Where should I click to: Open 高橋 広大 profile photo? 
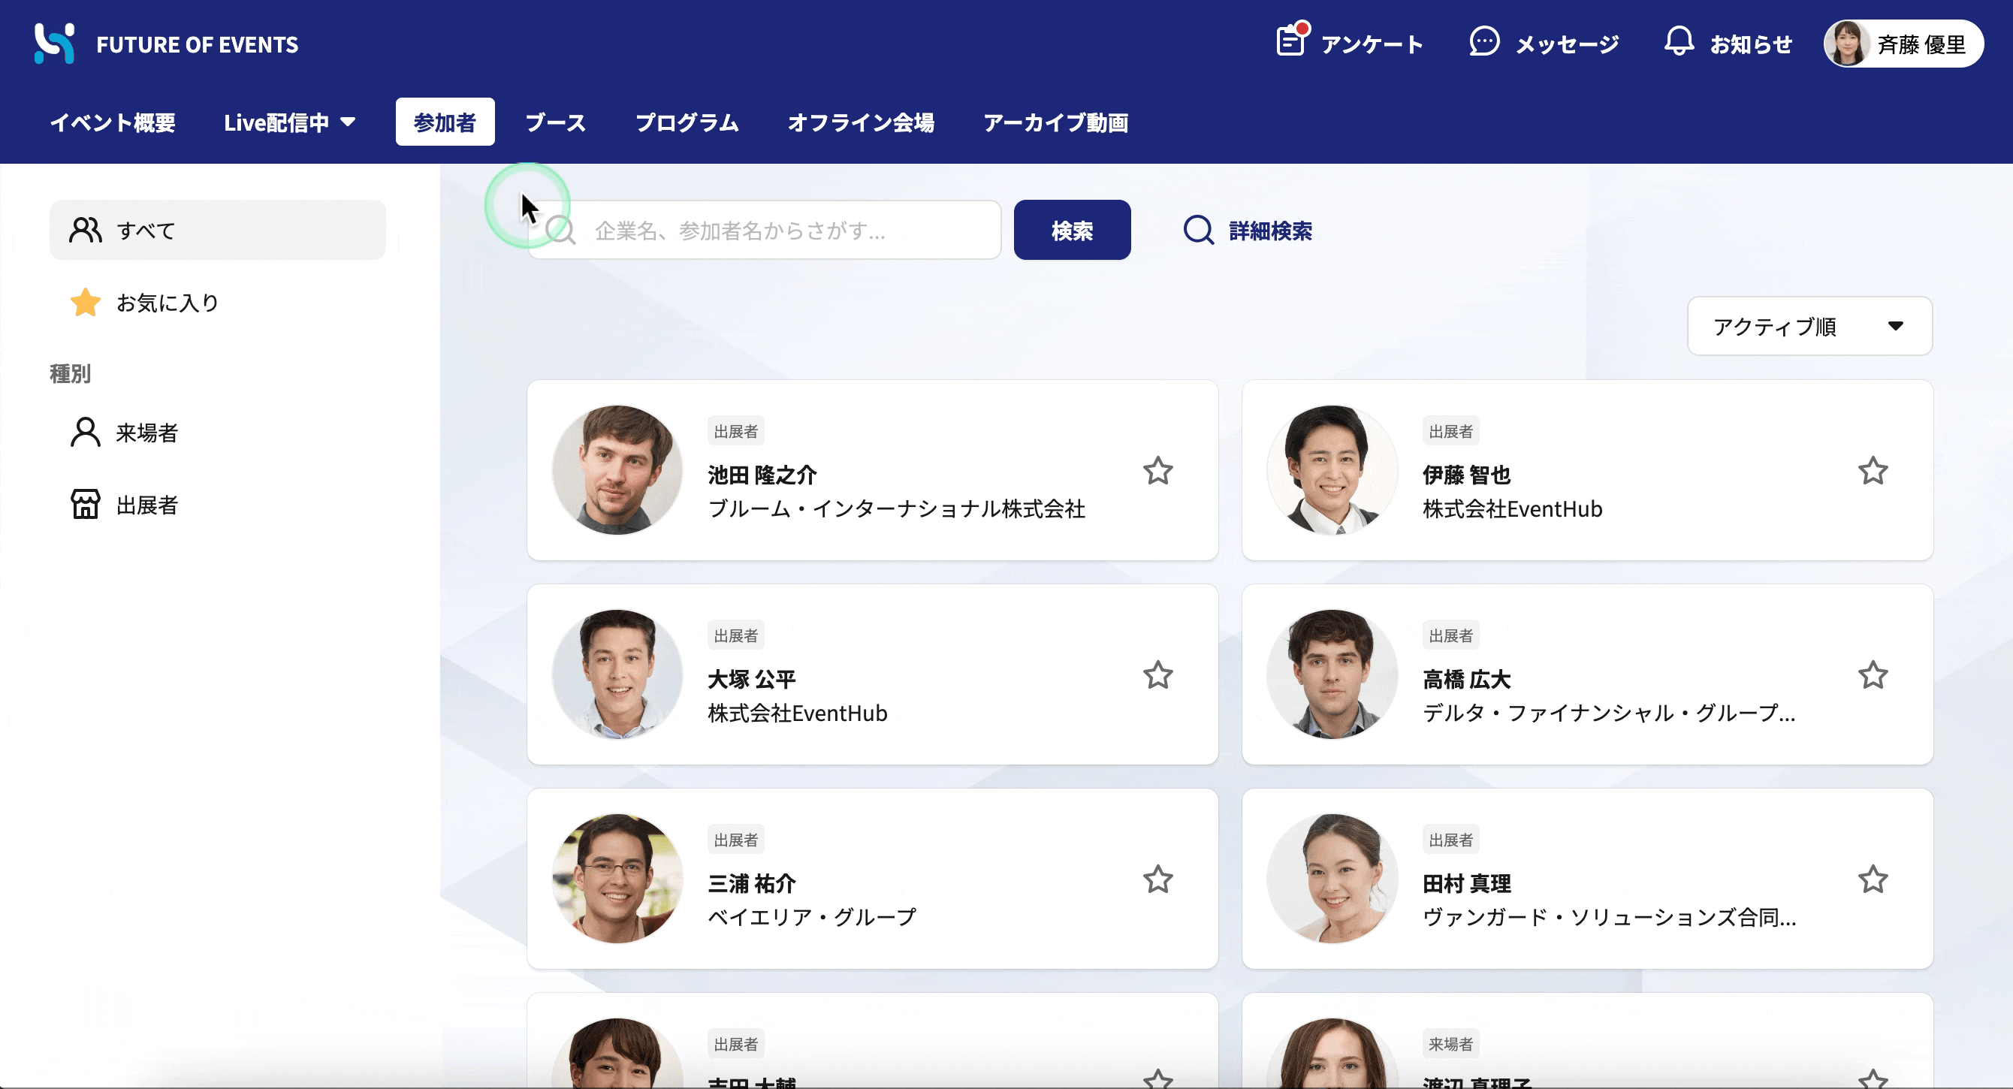(1332, 674)
